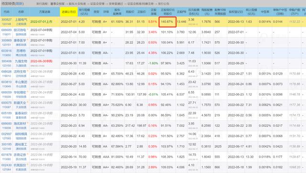Screen dimensions: 306x173
Task: Open the 杭氧股份 stock link
Action: click(x=20, y=165)
